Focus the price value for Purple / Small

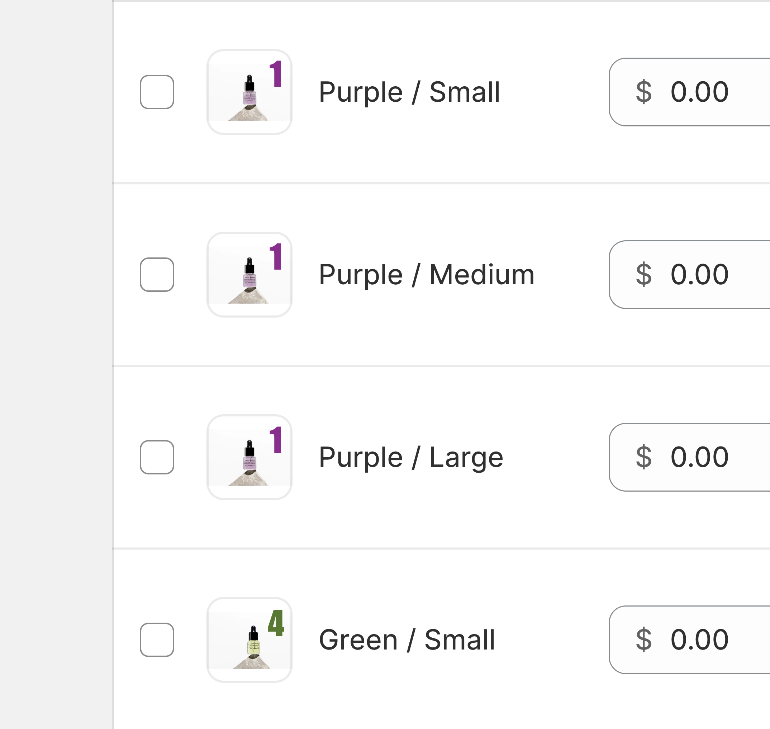coord(699,92)
